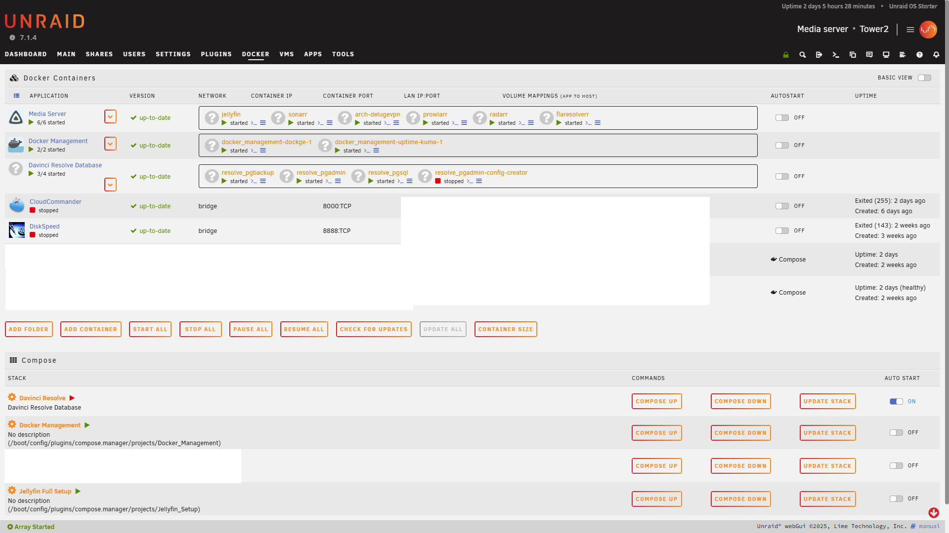
Task: Open Davinci Resolve Database folder dropdown
Action: pyautogui.click(x=110, y=185)
